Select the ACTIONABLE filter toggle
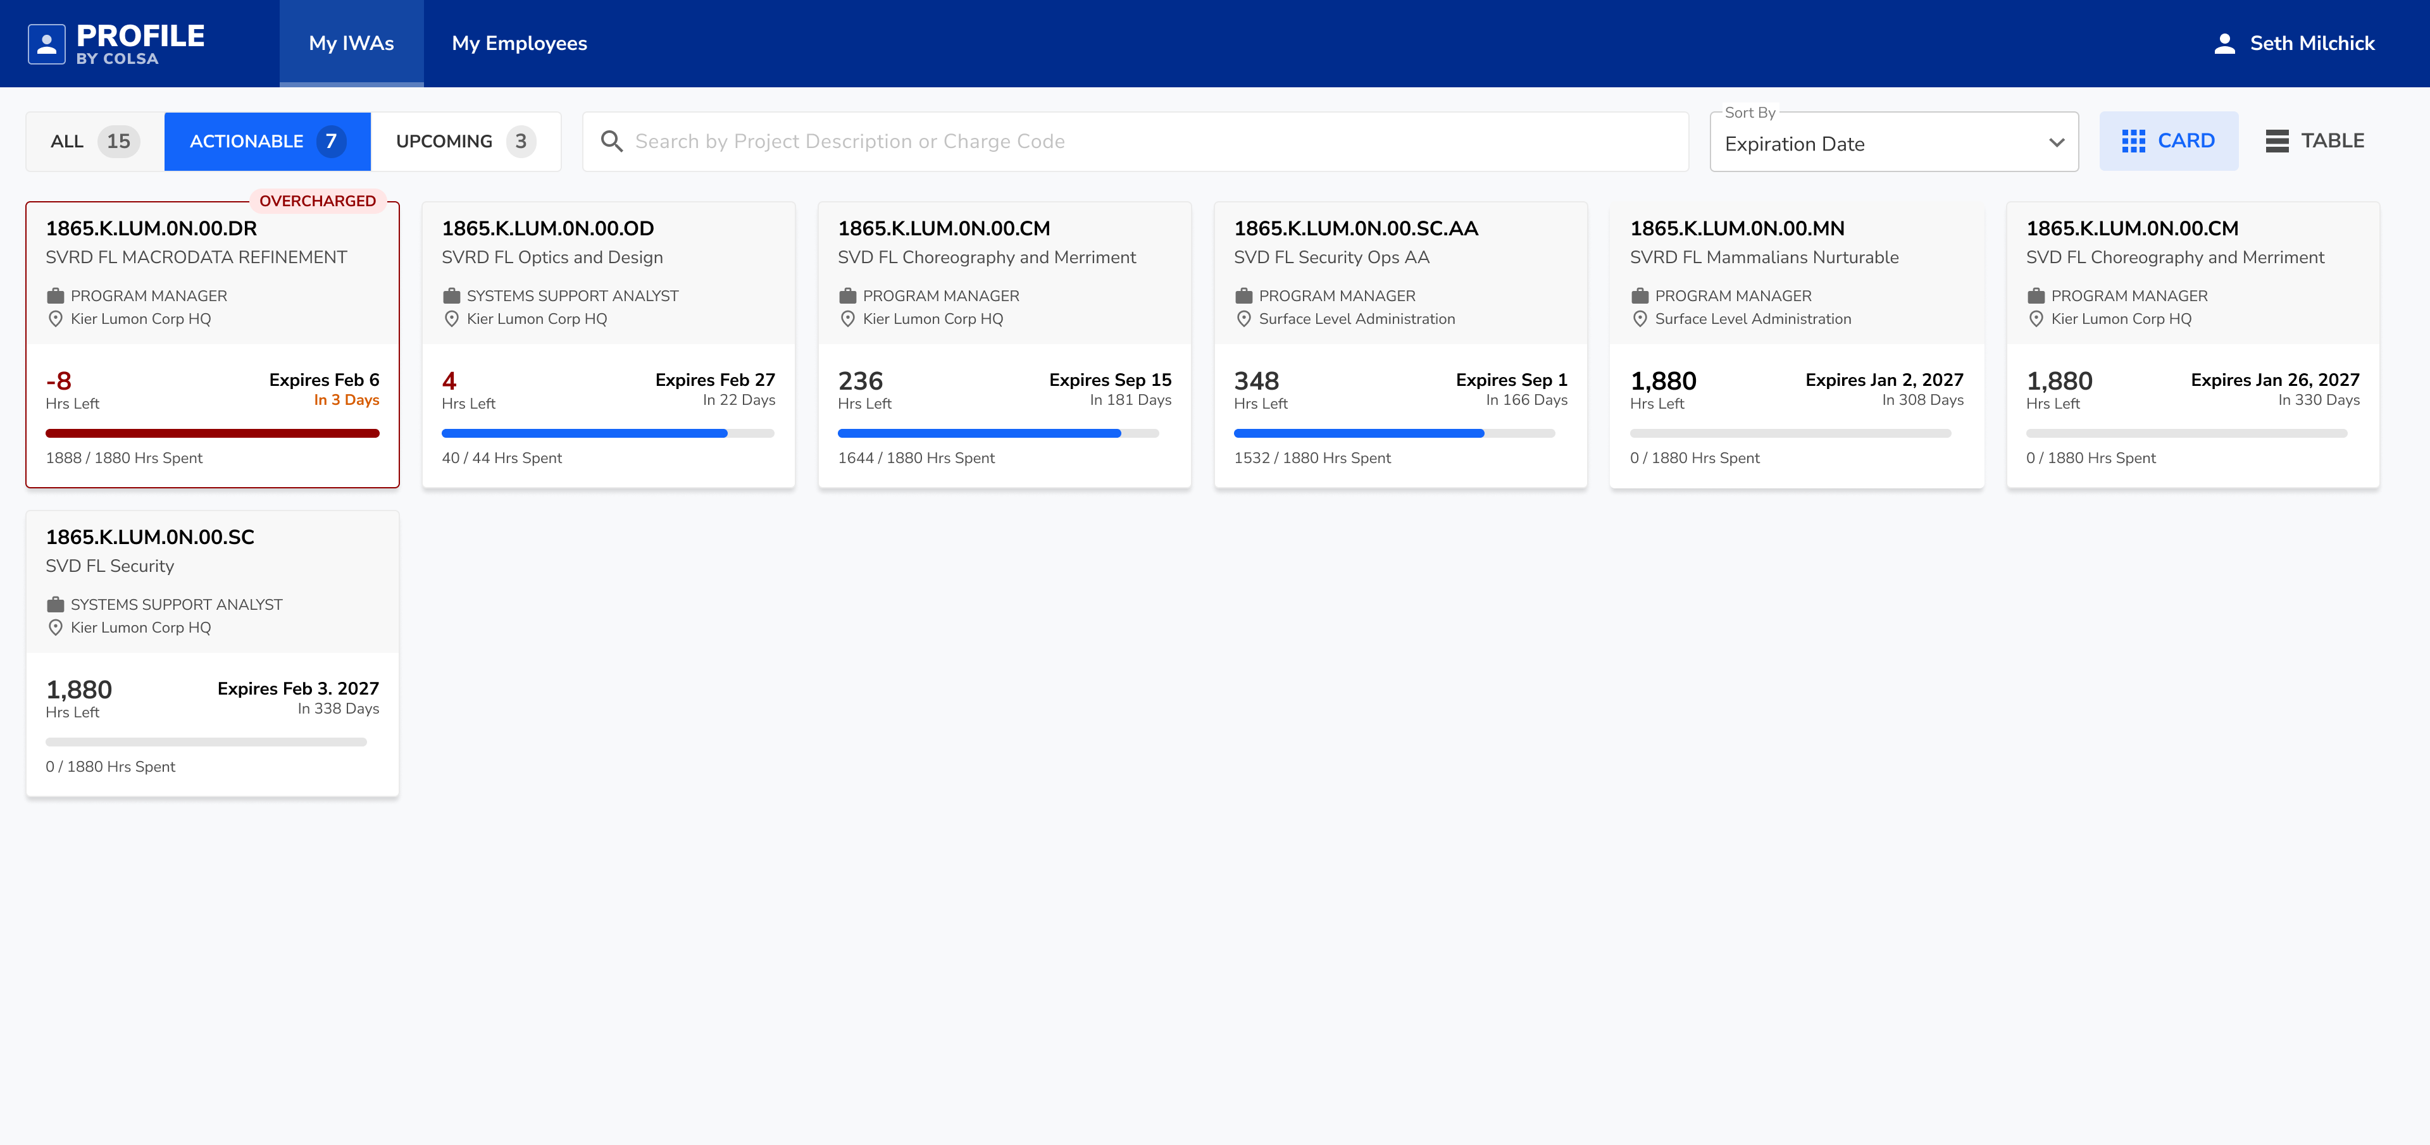 click(x=267, y=142)
